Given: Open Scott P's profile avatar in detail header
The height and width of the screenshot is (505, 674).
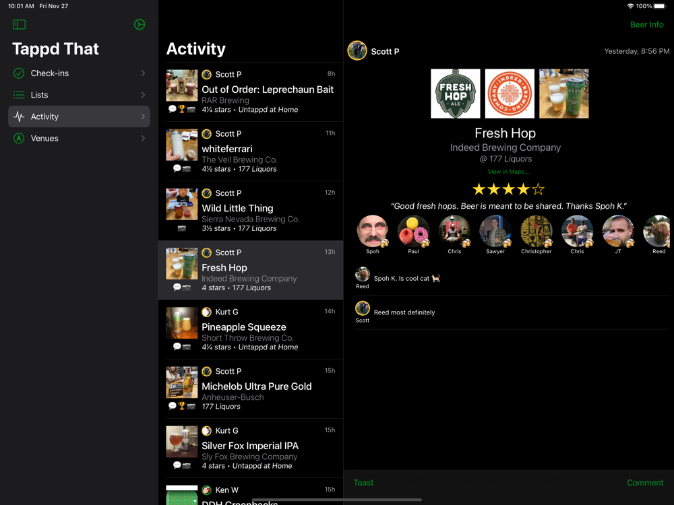Looking at the screenshot, I should [357, 50].
